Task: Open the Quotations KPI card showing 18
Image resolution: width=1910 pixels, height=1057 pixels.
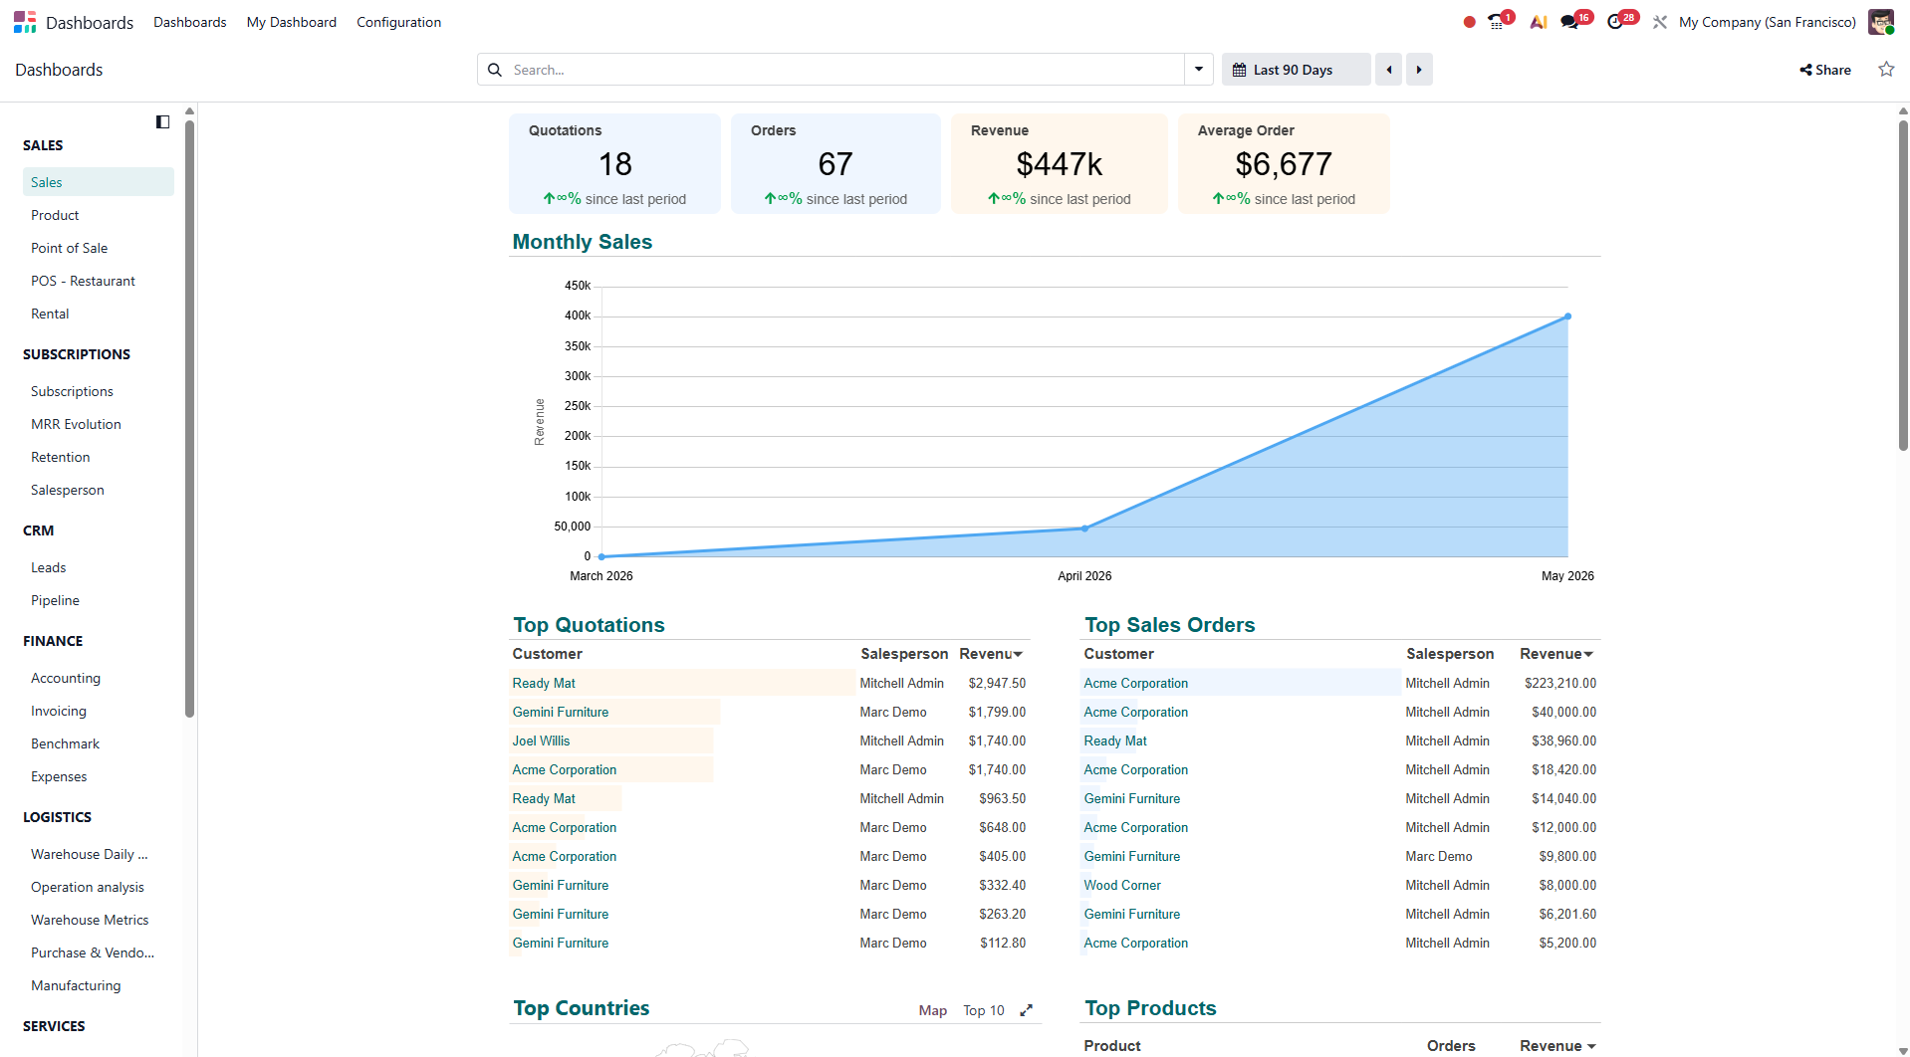Action: coord(614,163)
